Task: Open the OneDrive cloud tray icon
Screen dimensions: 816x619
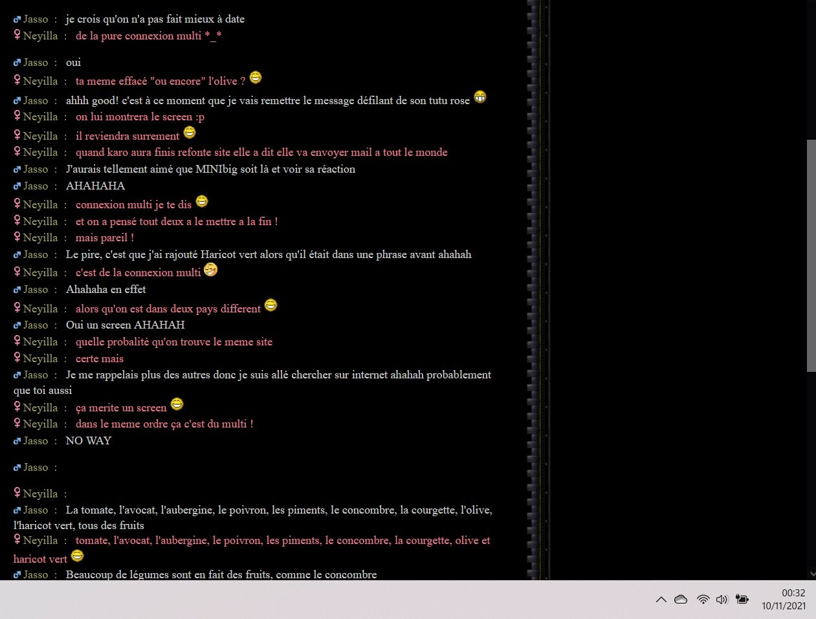Action: point(681,600)
